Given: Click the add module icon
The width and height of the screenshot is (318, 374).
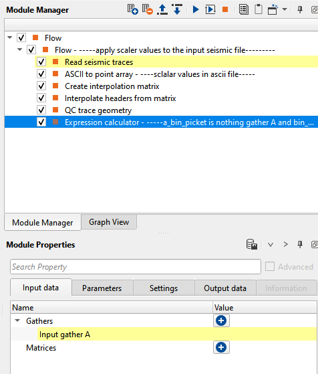Looking at the screenshot, I should click(x=132, y=9).
